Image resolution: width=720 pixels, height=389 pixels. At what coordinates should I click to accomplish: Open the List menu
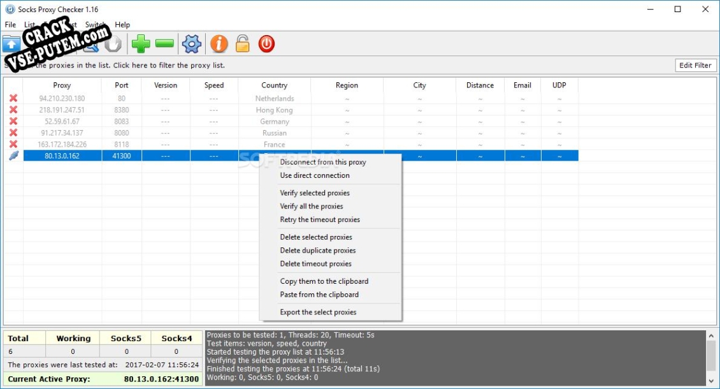[29, 25]
